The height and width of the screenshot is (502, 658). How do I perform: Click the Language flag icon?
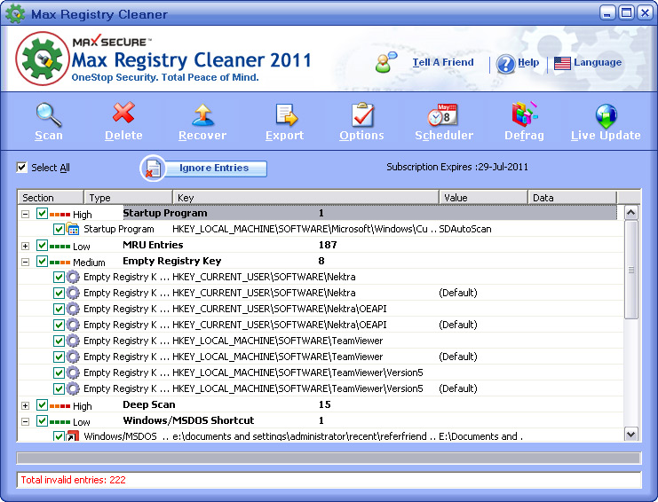point(562,63)
